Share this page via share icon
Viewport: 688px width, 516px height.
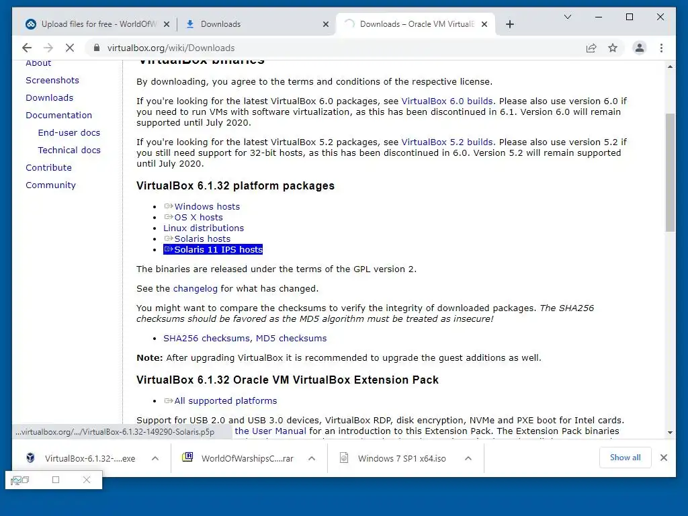click(591, 48)
